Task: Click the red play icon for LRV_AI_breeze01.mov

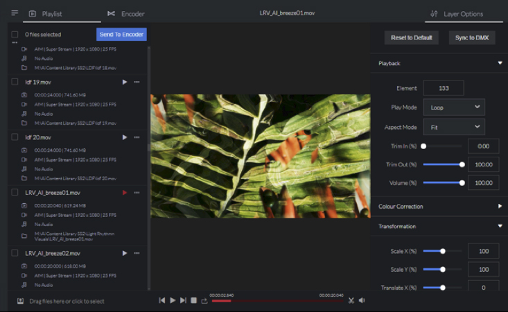Action: 125,193
